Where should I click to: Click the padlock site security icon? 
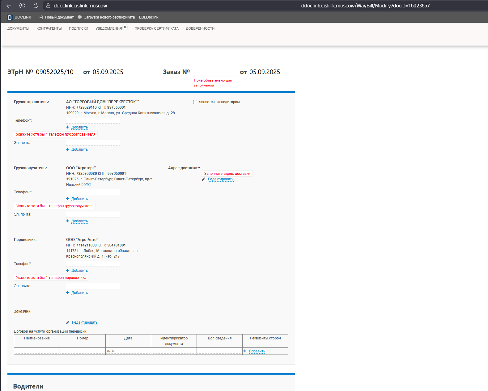(x=48, y=6)
